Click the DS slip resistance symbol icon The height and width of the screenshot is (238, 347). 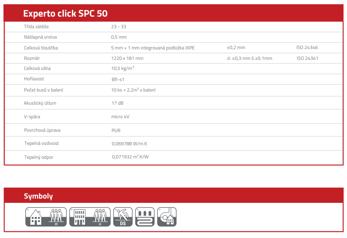pos(123,217)
